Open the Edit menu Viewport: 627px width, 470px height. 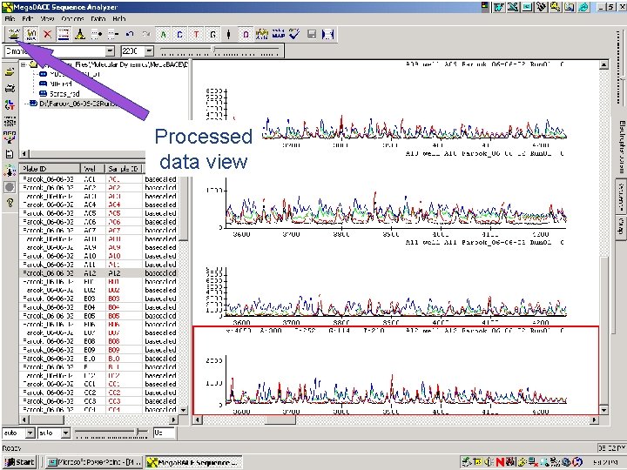point(28,18)
